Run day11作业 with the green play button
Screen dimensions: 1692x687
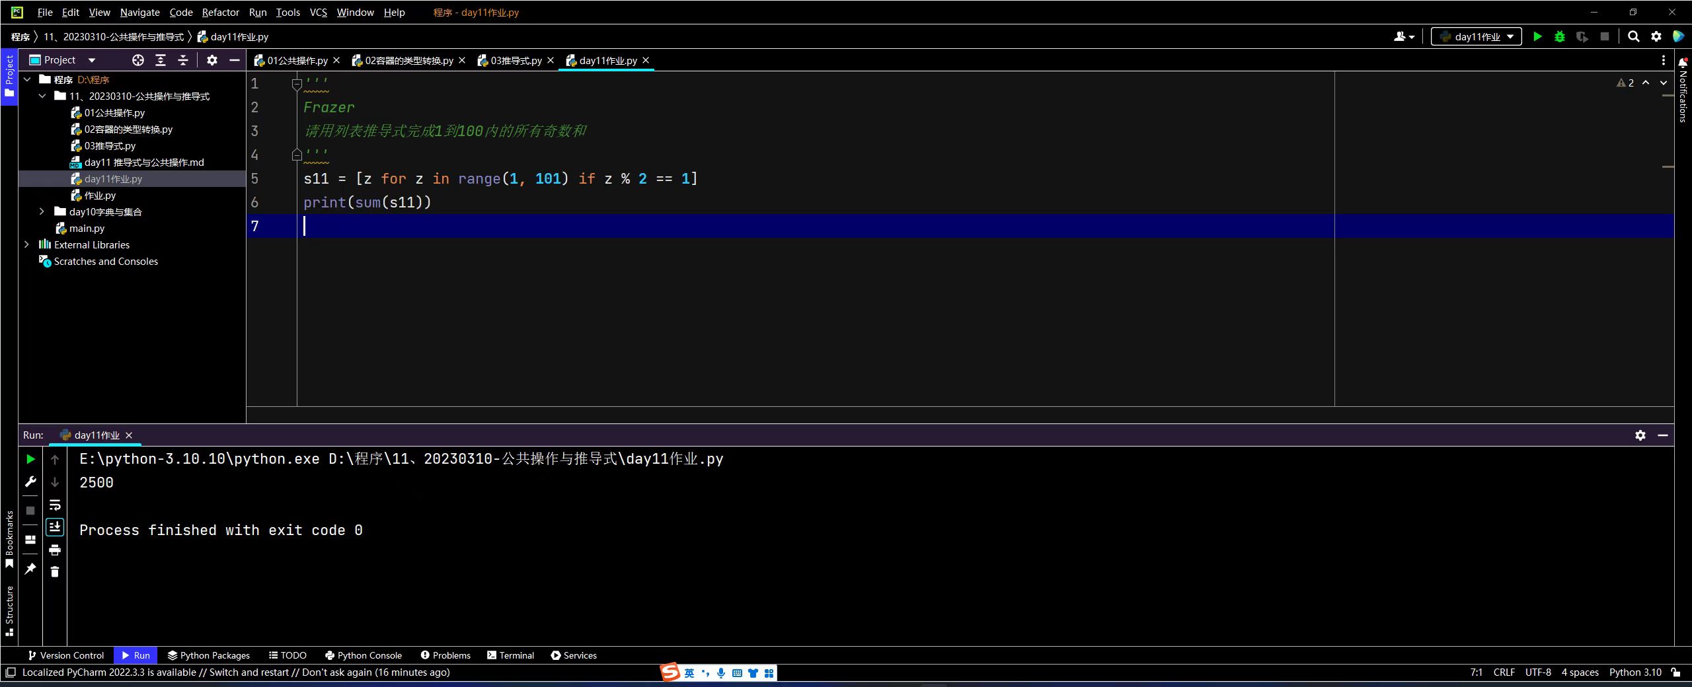coord(1537,37)
